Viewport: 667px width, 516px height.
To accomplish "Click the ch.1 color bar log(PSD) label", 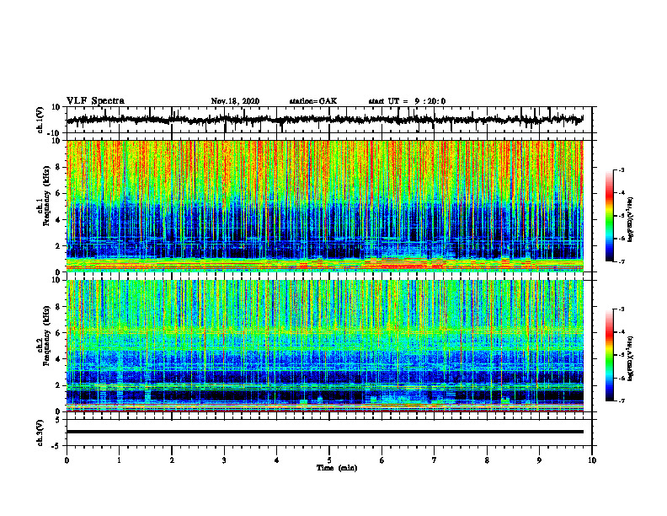I will [x=631, y=220].
